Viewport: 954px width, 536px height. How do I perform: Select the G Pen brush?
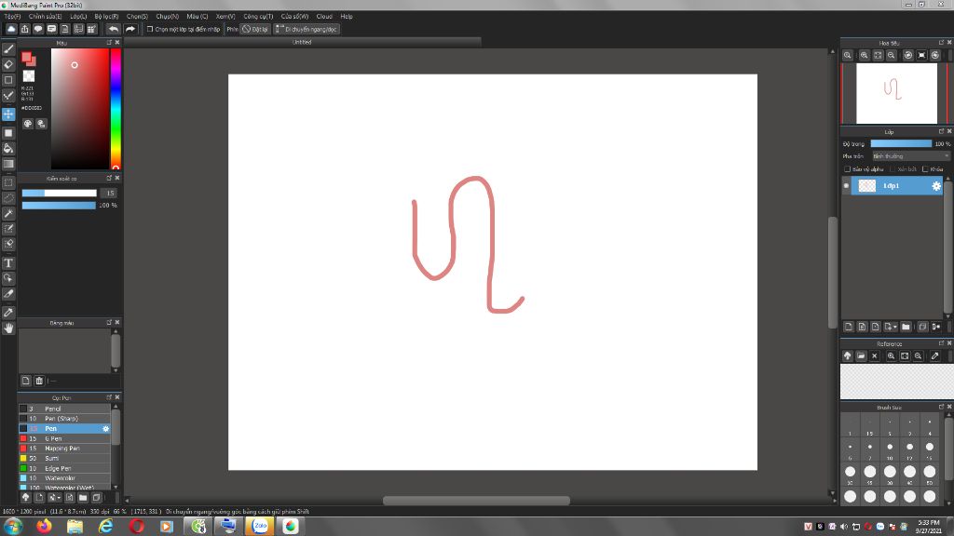(64, 438)
